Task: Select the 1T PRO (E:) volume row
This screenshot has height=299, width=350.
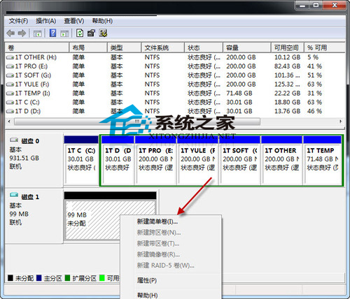Action: coord(175,66)
